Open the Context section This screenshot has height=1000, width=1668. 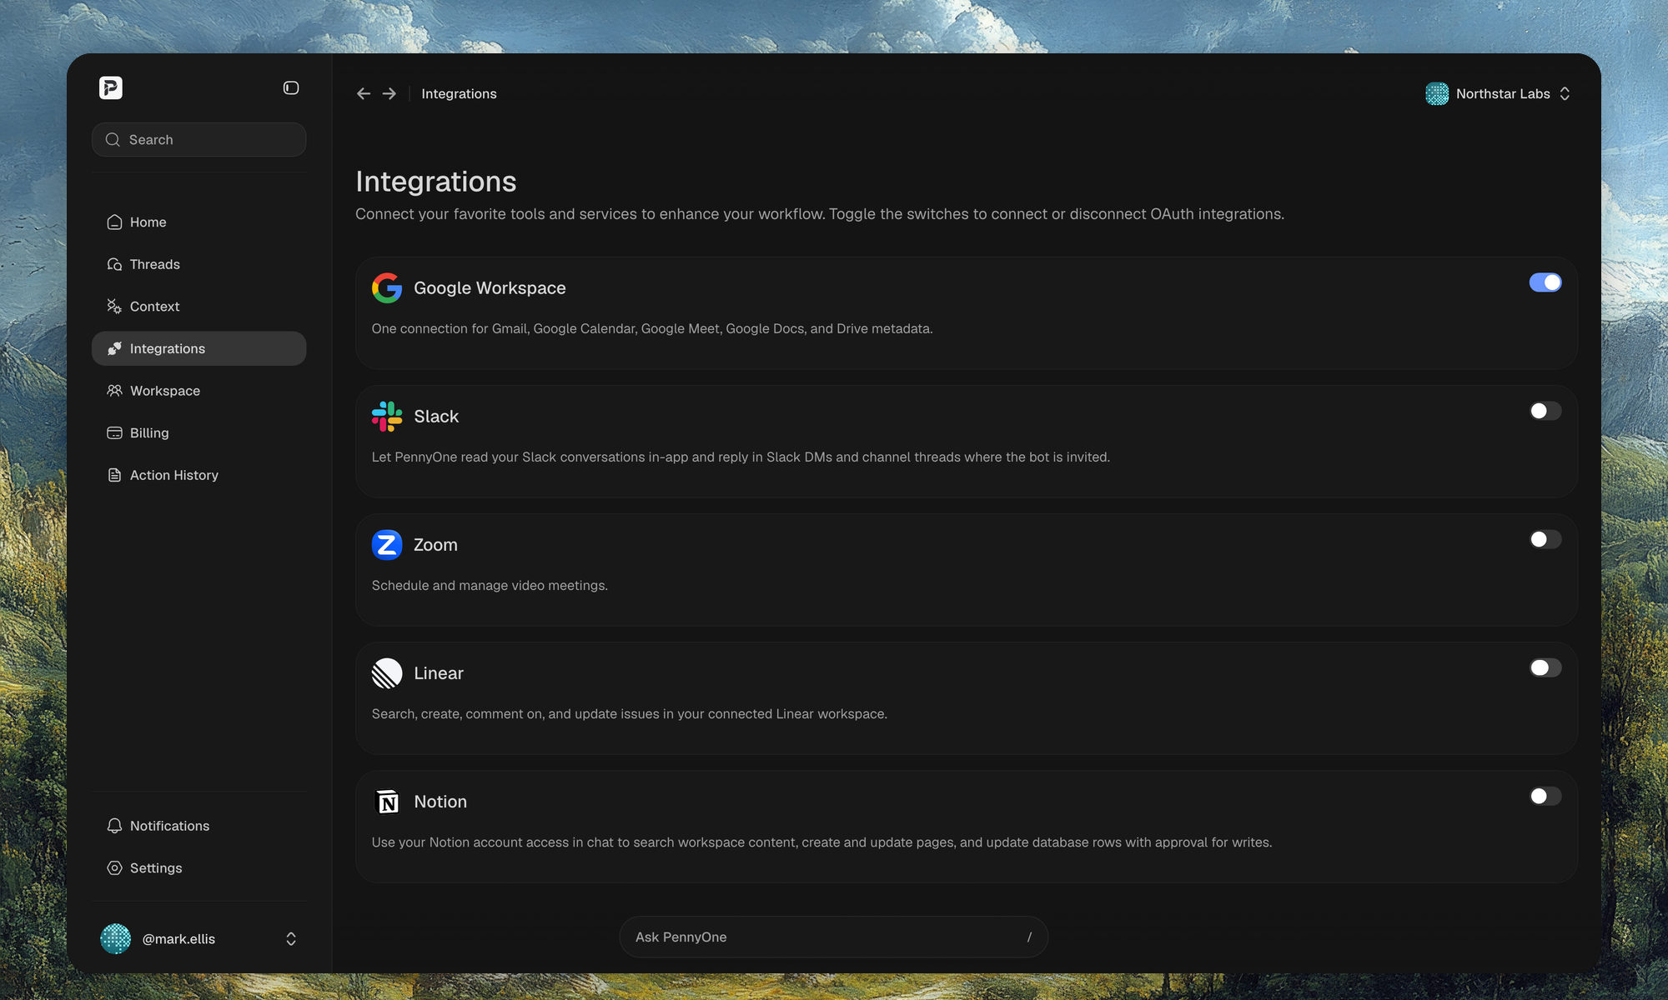[198, 307]
